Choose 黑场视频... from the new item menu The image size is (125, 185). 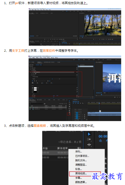81,174
